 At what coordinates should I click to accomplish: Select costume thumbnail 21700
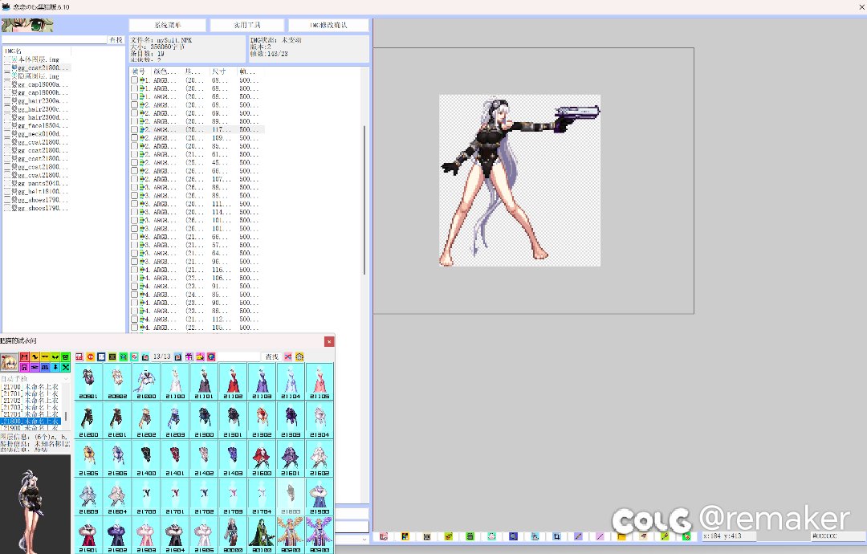pos(146,497)
